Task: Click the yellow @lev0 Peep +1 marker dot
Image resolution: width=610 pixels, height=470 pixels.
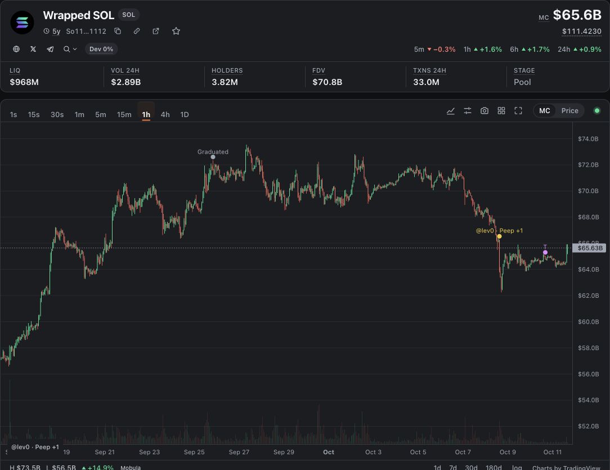Action: click(x=499, y=236)
